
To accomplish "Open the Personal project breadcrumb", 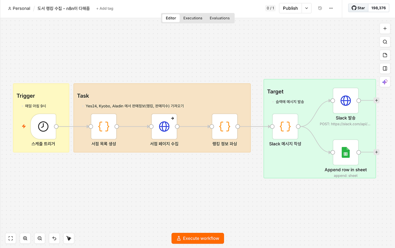I will 19,8.
